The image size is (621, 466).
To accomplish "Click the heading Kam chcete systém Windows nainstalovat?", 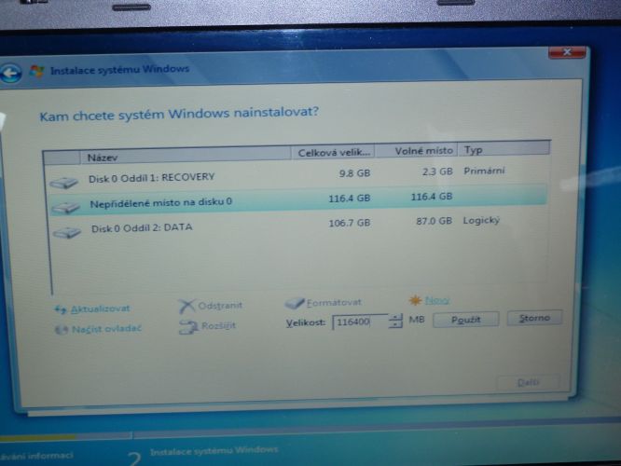I will 179,115.
